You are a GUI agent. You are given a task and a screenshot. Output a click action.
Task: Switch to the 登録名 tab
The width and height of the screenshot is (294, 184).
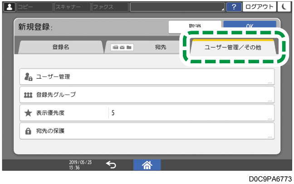tap(61, 47)
